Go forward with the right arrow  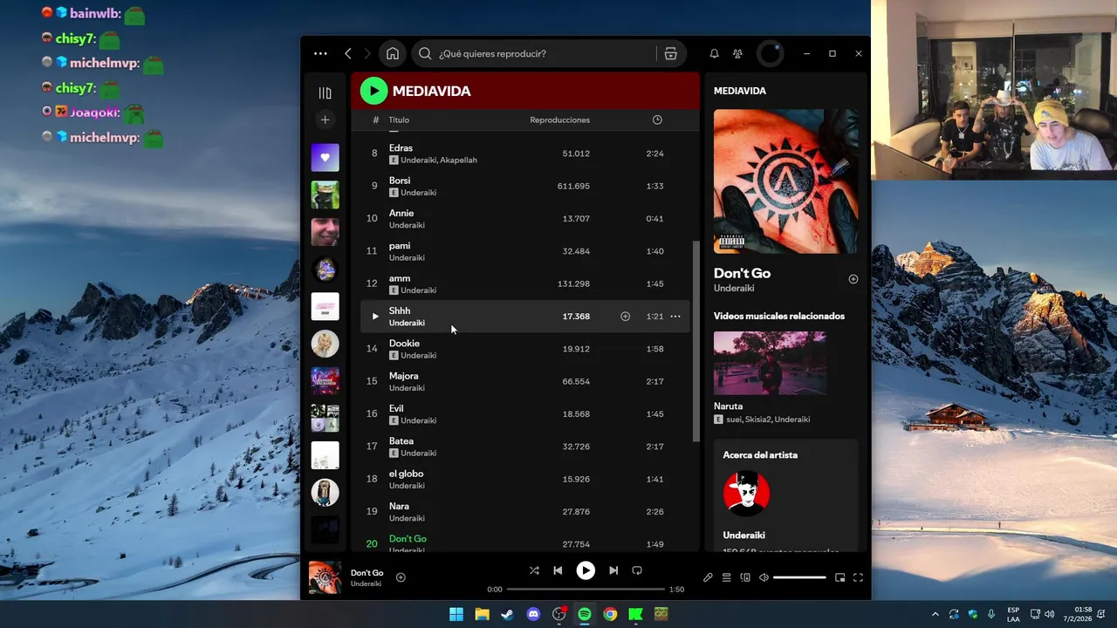[x=367, y=53]
